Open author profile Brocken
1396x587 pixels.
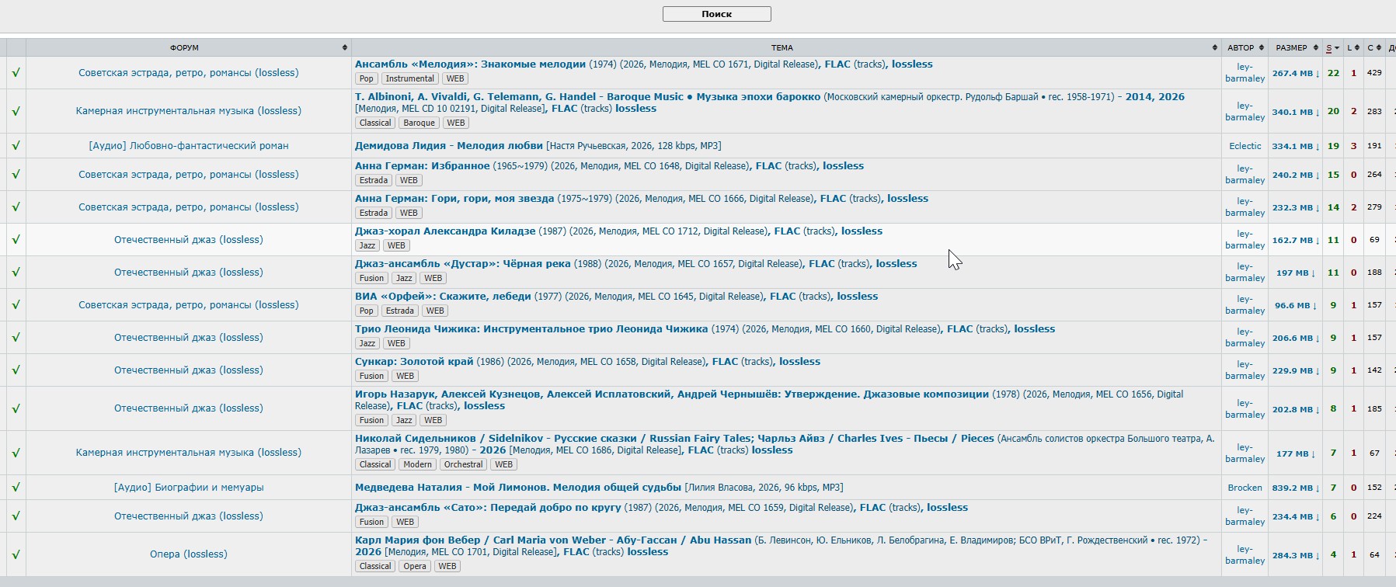click(1245, 488)
